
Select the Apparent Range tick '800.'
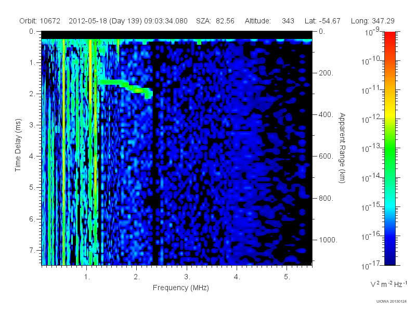(326, 198)
